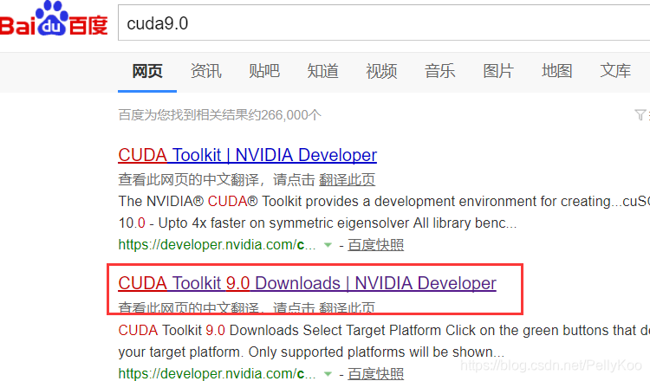Open 百度快照 for the 9.0 Downloads result
The image size is (650, 381).
375,373
